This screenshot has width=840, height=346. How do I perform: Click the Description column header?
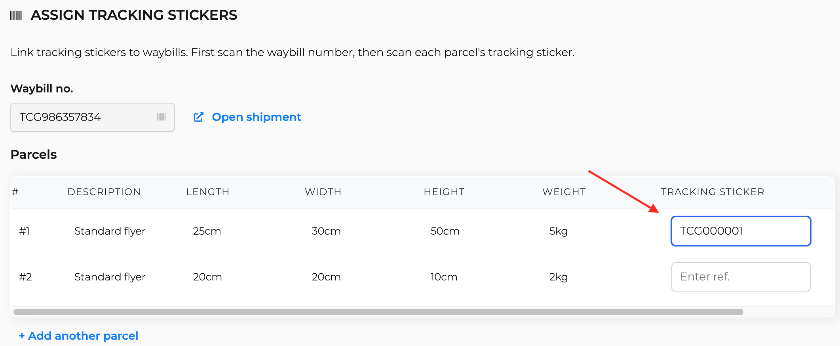click(104, 192)
